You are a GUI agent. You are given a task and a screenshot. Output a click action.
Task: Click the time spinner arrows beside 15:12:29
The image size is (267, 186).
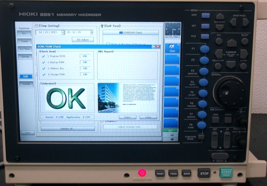(x=92, y=32)
